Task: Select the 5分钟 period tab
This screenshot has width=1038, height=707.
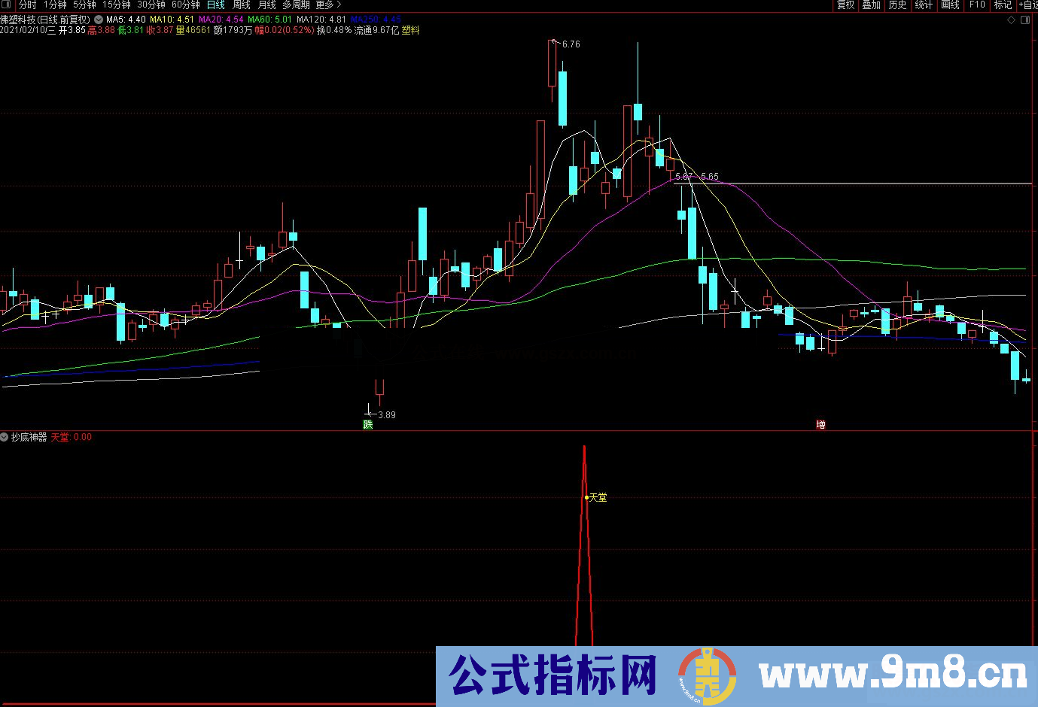Action: click(84, 5)
